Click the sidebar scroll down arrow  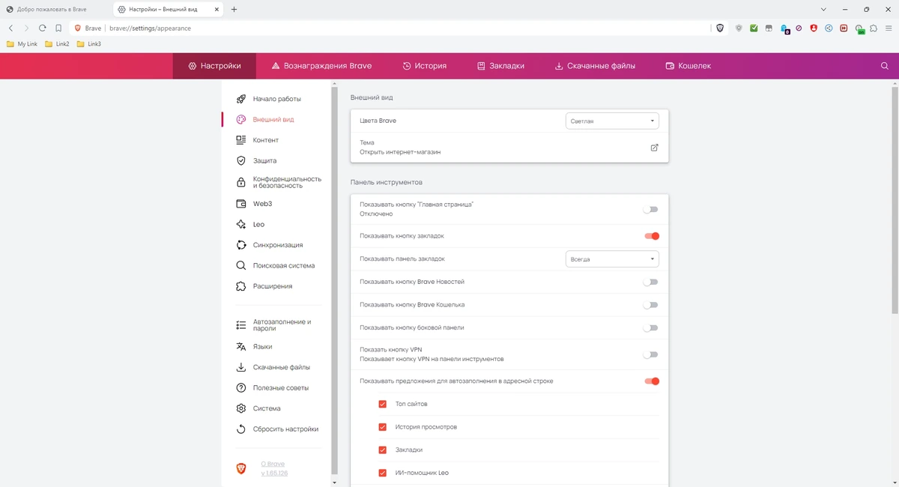[334, 483]
